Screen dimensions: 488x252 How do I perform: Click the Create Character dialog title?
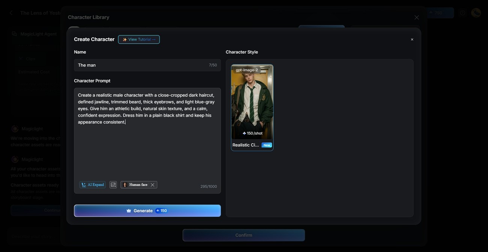click(x=94, y=39)
